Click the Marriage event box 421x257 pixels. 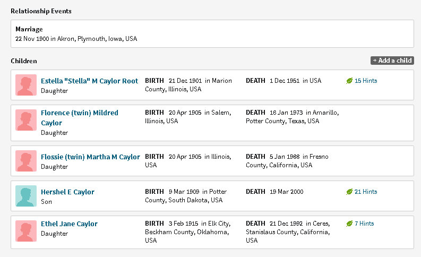[x=212, y=33]
